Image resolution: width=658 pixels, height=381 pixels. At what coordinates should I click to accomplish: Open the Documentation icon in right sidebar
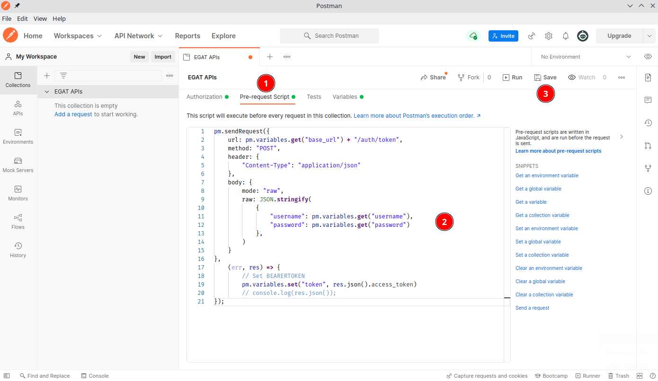pos(648,78)
